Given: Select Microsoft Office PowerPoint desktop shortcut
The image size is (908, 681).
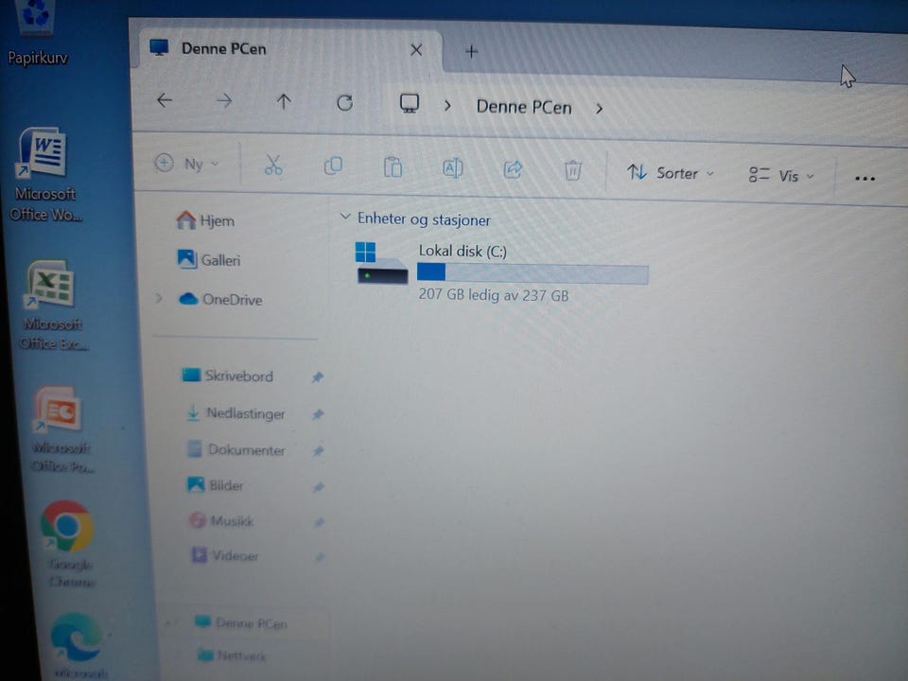Looking at the screenshot, I should click(61, 430).
